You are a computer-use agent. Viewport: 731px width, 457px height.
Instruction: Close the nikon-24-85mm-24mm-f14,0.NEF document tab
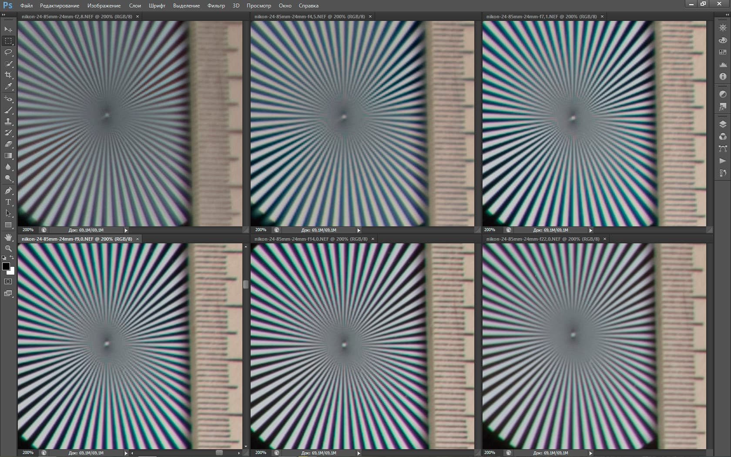click(x=373, y=239)
